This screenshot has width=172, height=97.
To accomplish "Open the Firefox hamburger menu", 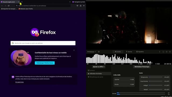I will pyautogui.click(x=84, y=6).
